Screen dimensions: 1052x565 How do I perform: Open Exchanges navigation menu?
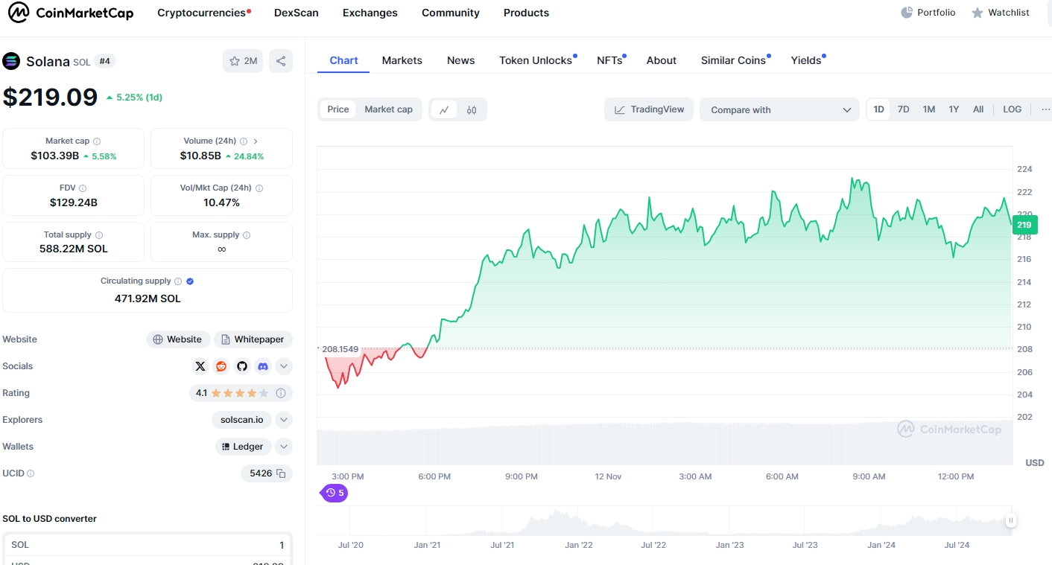370,13
